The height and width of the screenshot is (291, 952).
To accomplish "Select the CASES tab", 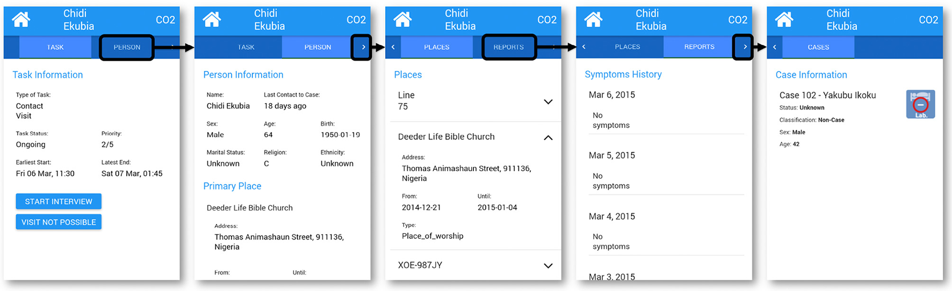I will pos(818,47).
